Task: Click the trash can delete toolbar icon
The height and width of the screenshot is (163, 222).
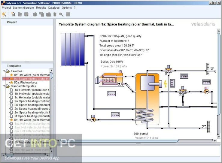Action: [x=55, y=14]
